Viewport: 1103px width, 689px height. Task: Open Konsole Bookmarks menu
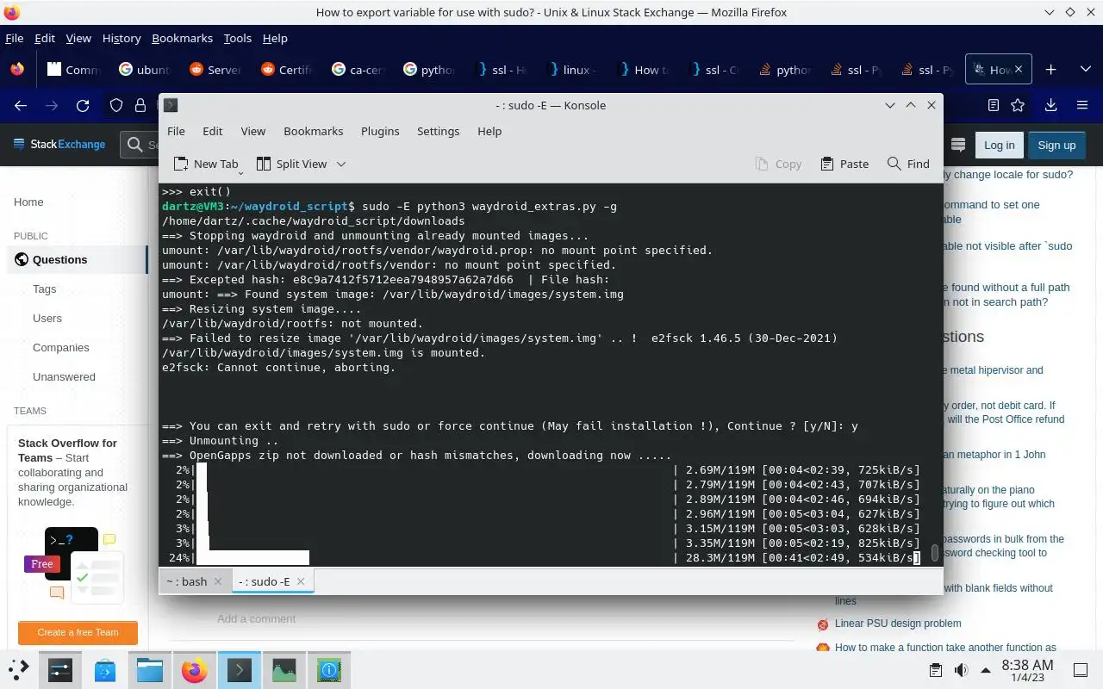click(x=314, y=131)
